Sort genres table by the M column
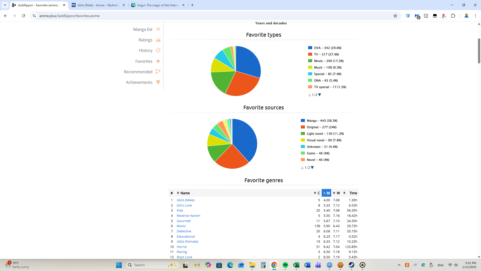This screenshot has height=271, width=481. pyautogui.click(x=326, y=193)
